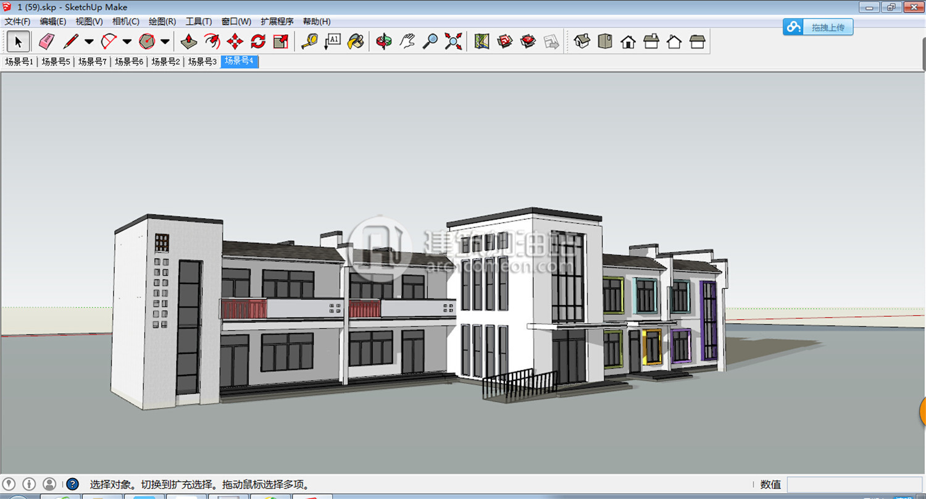Activate the Orbit camera tool
926x499 pixels.
[384, 41]
